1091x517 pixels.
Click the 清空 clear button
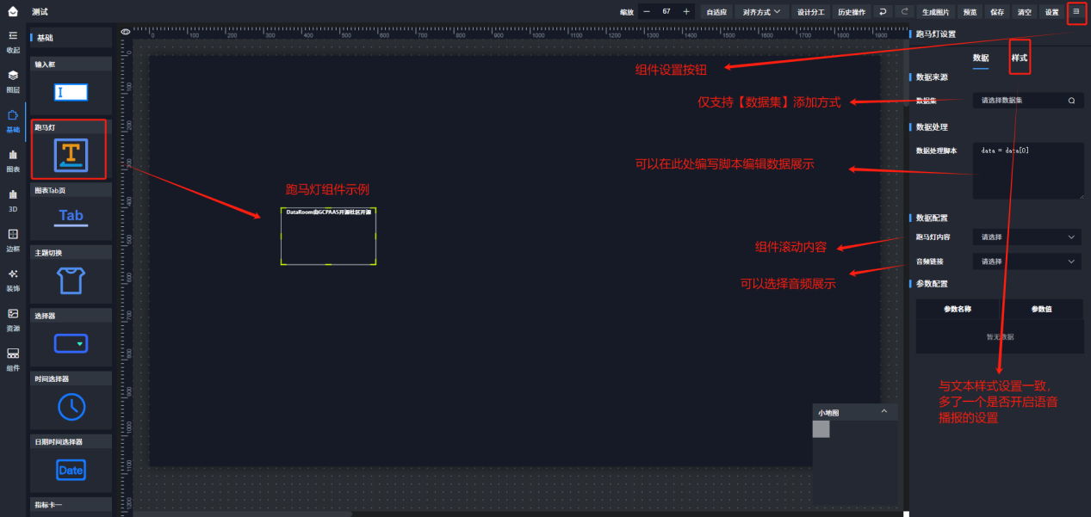(1024, 12)
